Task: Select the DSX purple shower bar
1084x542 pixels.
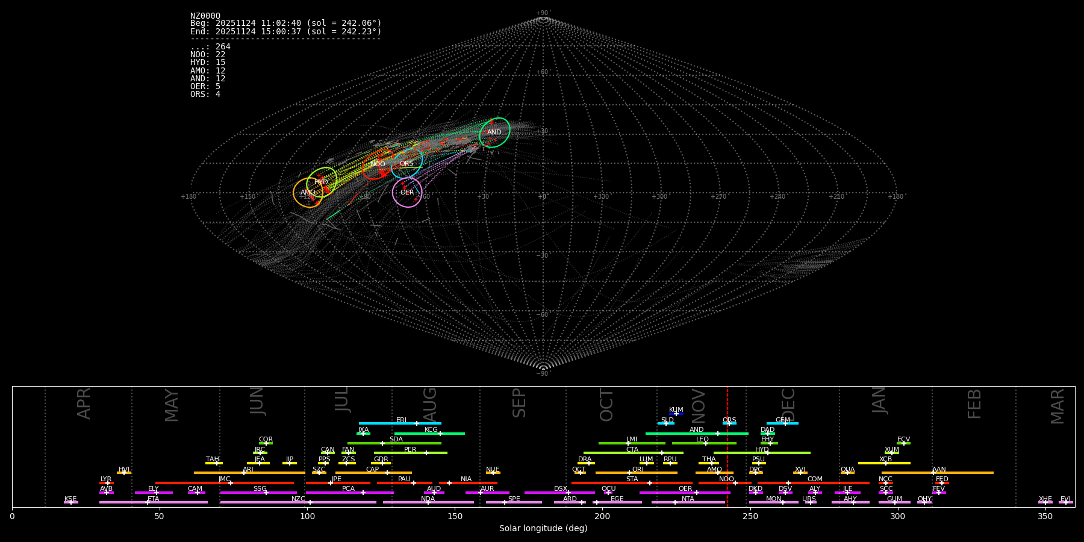Action: pyautogui.click(x=559, y=493)
